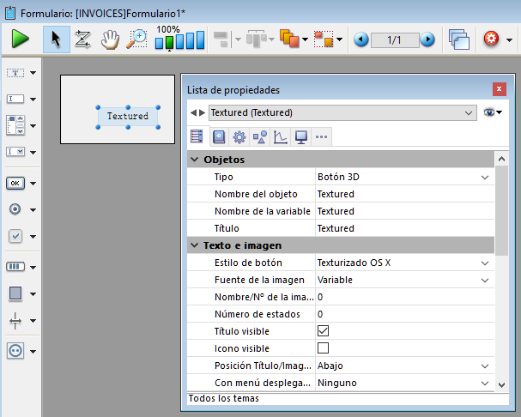
Task: Click the Textured button on the form
Action: (x=128, y=116)
